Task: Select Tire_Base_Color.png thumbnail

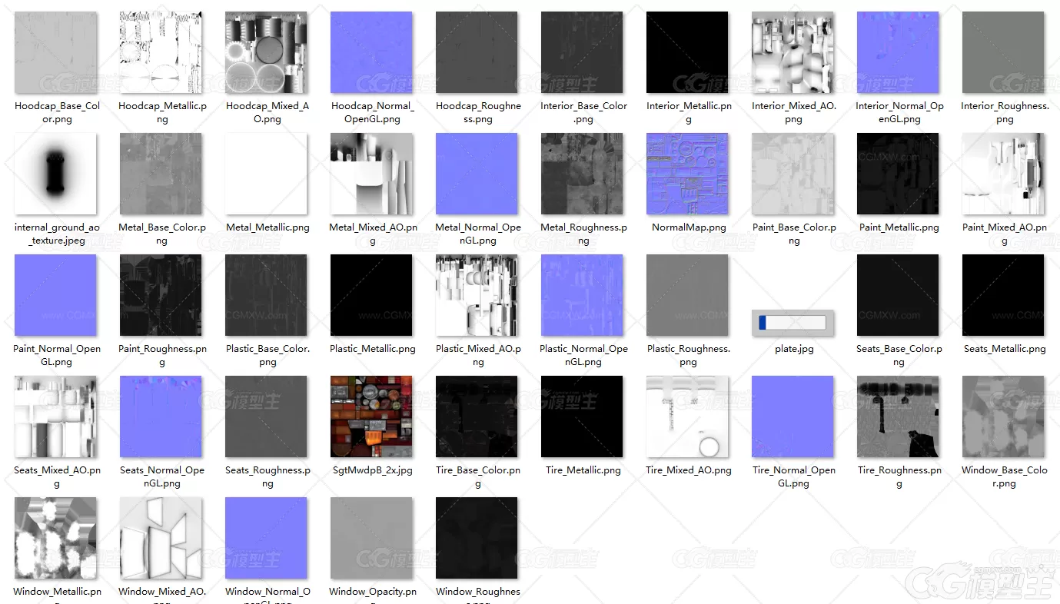Action: point(477,416)
